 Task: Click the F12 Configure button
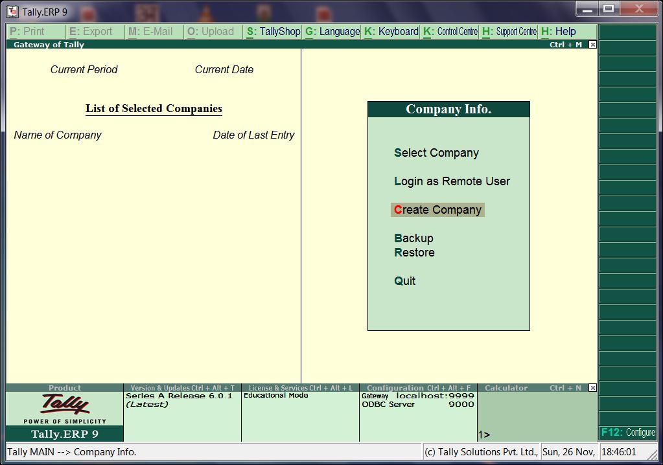(627, 433)
